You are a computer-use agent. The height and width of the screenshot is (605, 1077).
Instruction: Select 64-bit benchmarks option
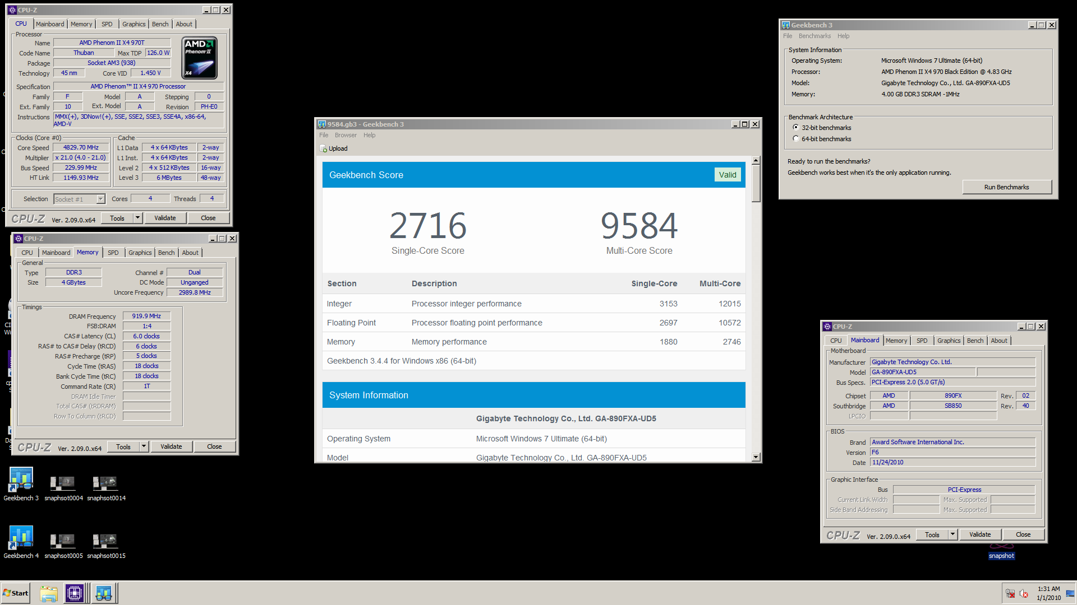[x=796, y=139]
